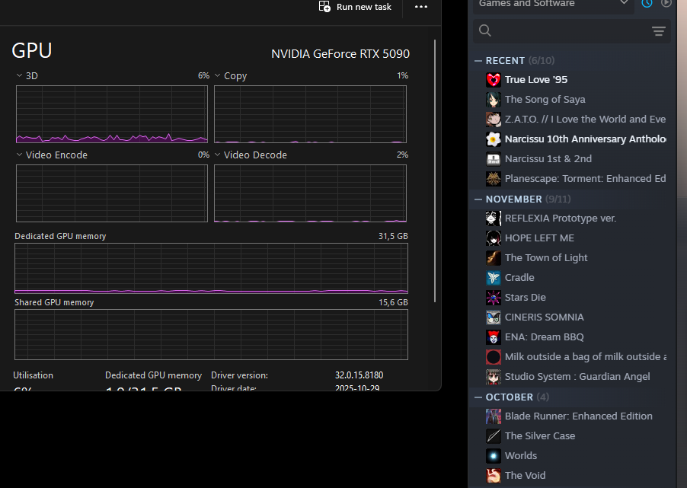Click the Shared GPU memory graph
687x488 pixels.
pos(211,335)
